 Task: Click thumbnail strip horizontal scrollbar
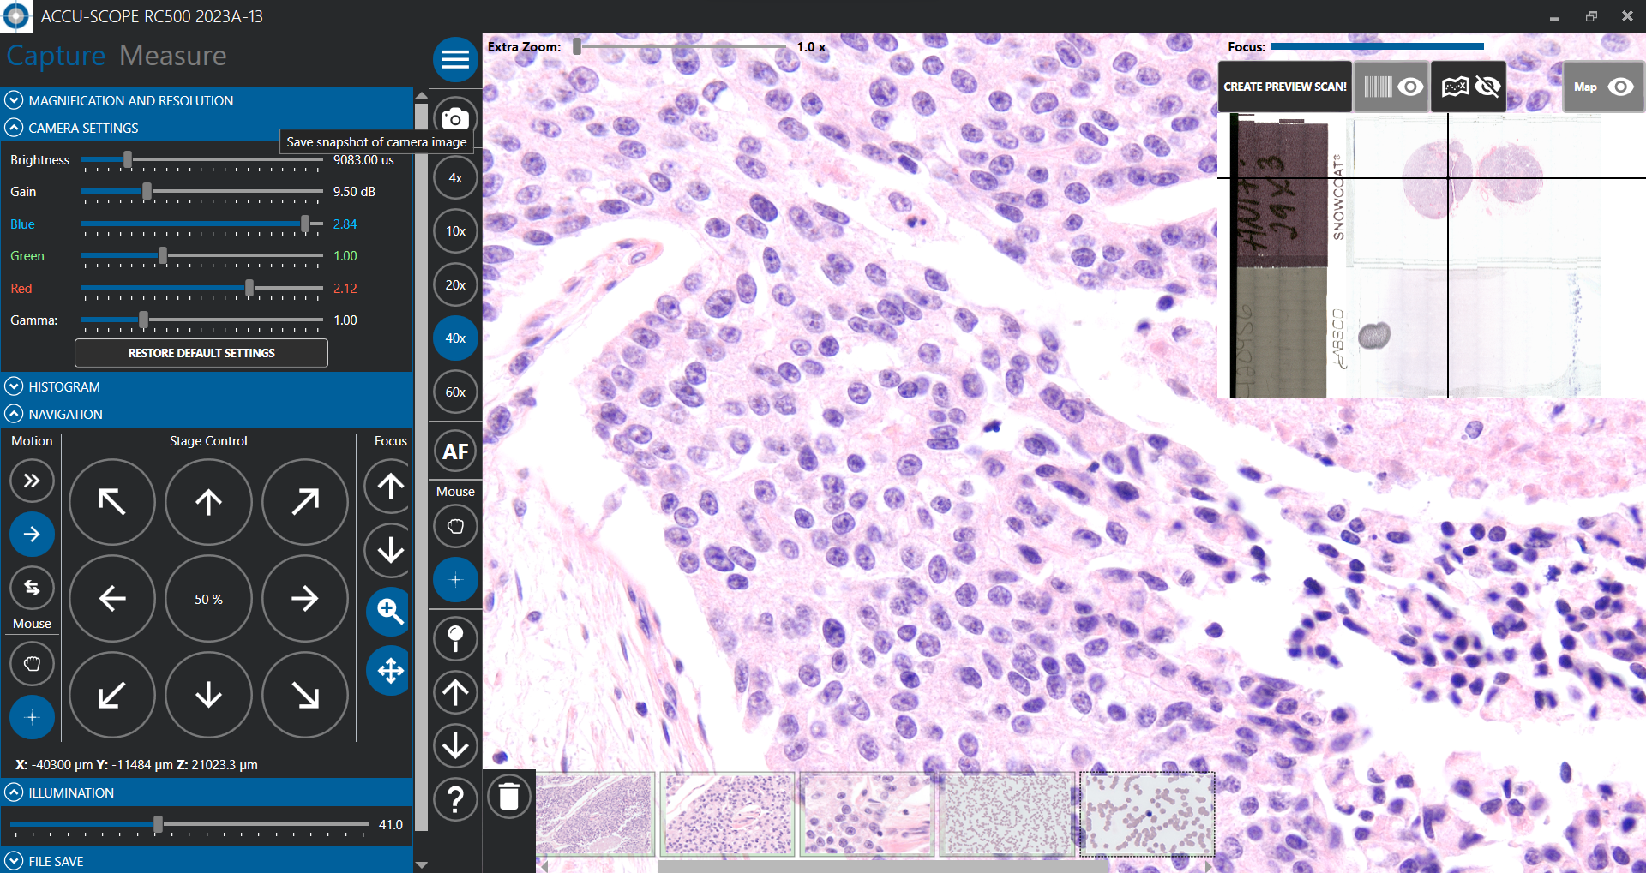click(x=881, y=866)
